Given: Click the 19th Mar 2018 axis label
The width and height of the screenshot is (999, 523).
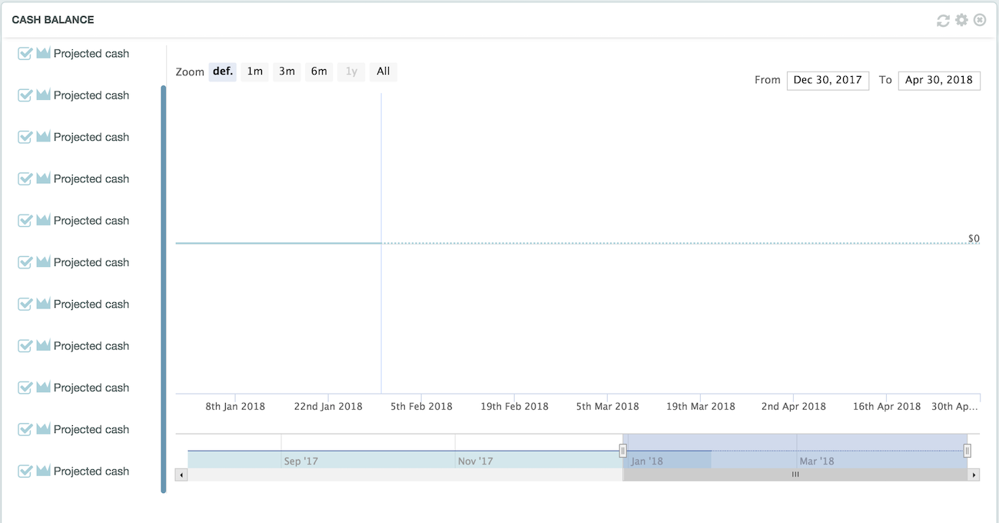Looking at the screenshot, I should pyautogui.click(x=700, y=406).
